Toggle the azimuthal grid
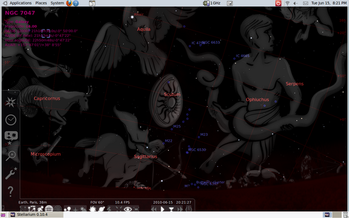The height and width of the screenshot is (218, 349). tap(58, 209)
